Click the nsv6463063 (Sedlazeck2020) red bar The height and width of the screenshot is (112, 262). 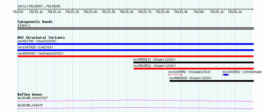tap(135, 56)
